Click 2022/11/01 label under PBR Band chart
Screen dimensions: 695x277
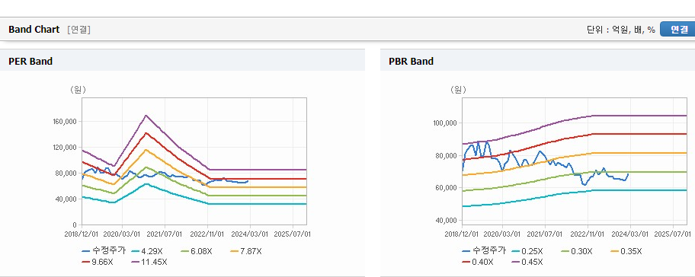click(x=588, y=234)
